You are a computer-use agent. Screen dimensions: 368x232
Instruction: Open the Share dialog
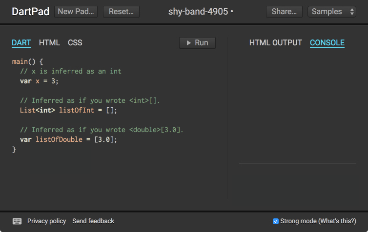point(284,12)
